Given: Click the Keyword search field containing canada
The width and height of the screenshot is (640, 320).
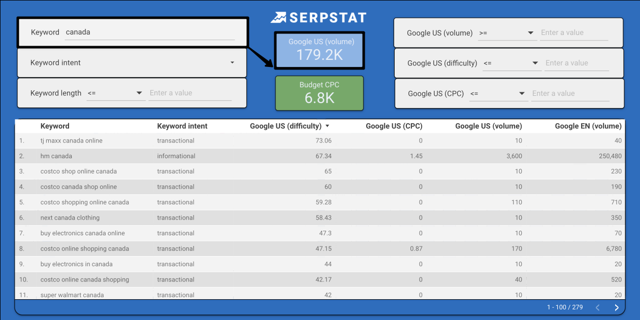Looking at the screenshot, I should 150,32.
